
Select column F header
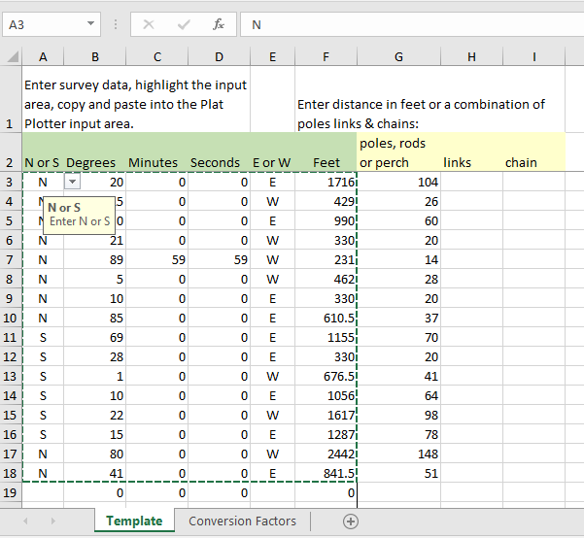326,57
